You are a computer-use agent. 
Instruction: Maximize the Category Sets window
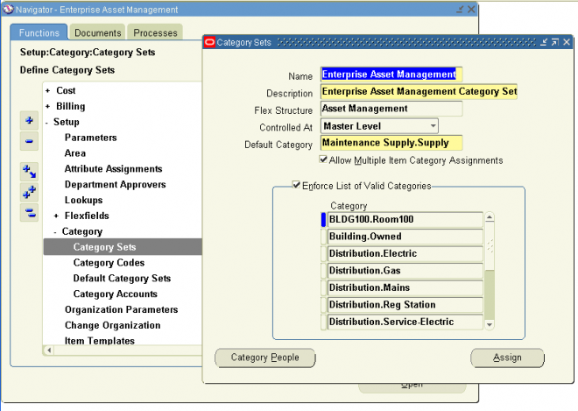coord(554,42)
